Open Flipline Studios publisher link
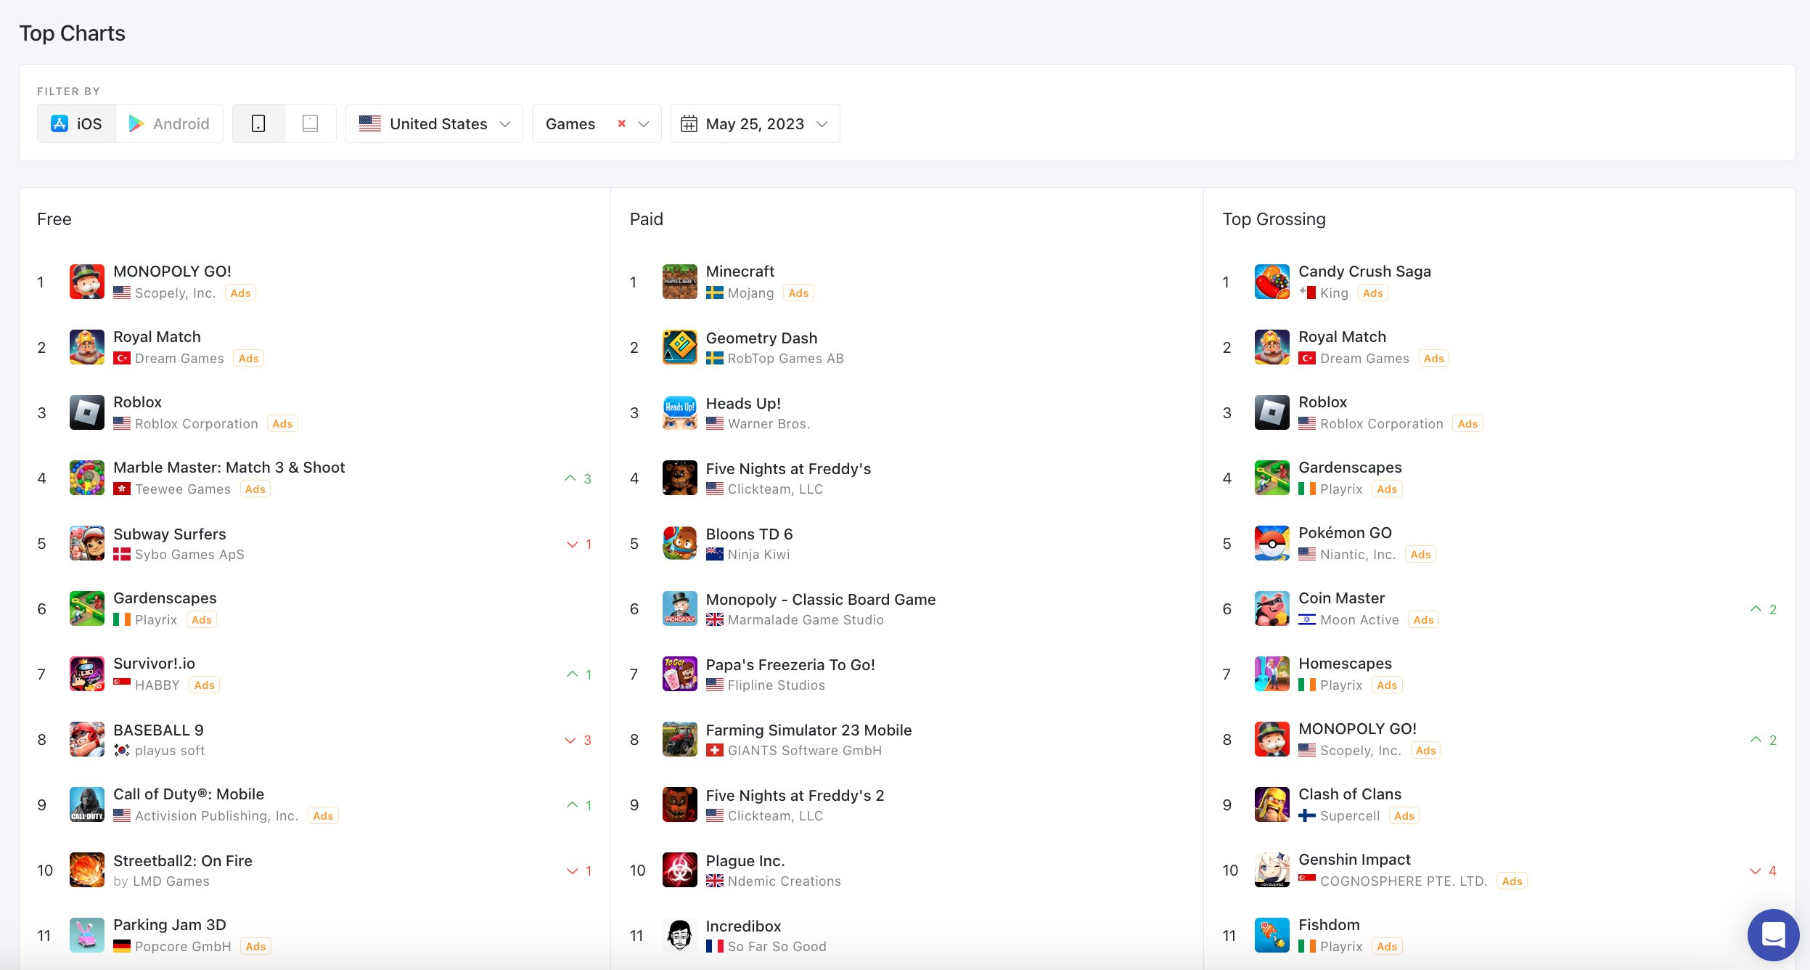Screen dimensions: 1810x970 pyautogui.click(x=776, y=685)
